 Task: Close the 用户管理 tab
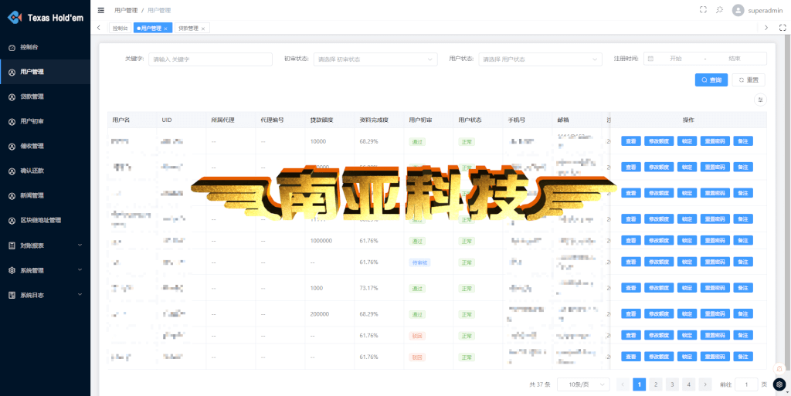(x=165, y=29)
